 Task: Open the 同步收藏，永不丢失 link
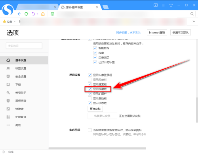[128, 33]
